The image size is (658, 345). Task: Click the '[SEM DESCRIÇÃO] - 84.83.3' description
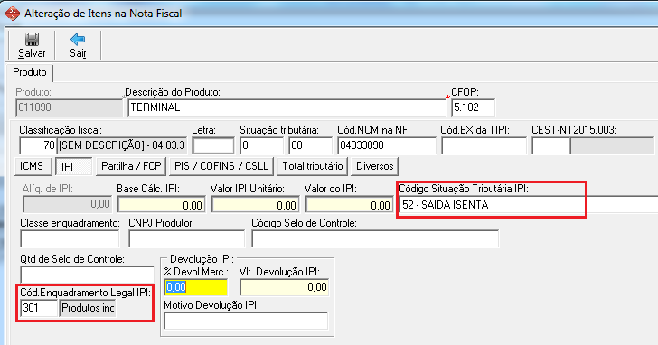point(122,145)
